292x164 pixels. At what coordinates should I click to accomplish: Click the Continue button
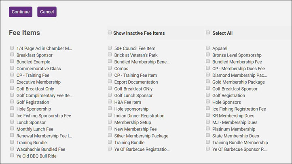(20, 12)
